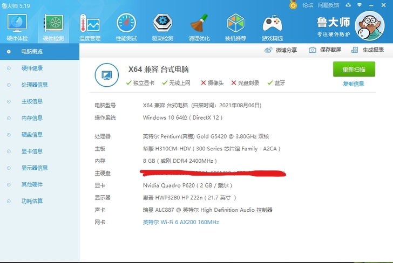Click the 独立显卡 checkmark label
Screen dimensions: 393x263
[140, 83]
